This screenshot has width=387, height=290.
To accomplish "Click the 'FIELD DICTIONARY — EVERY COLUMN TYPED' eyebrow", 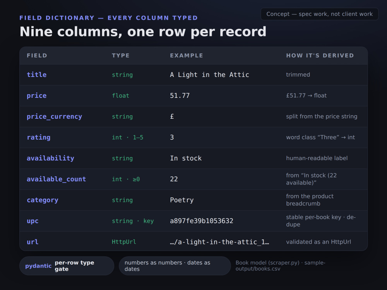I will coord(109,18).
